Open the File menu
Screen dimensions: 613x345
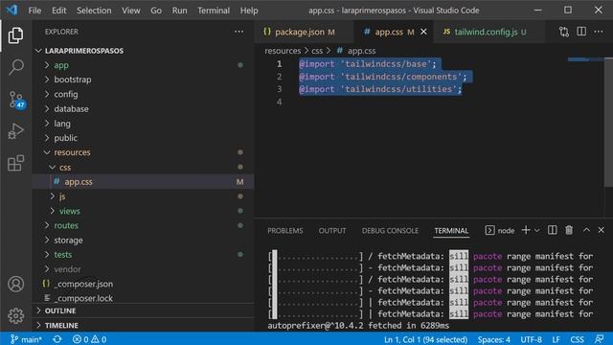34,11
